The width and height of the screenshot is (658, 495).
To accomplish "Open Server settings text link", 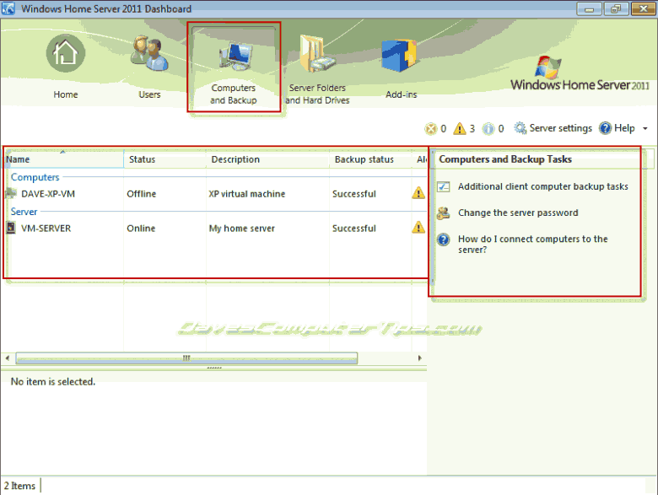I will coord(561,128).
